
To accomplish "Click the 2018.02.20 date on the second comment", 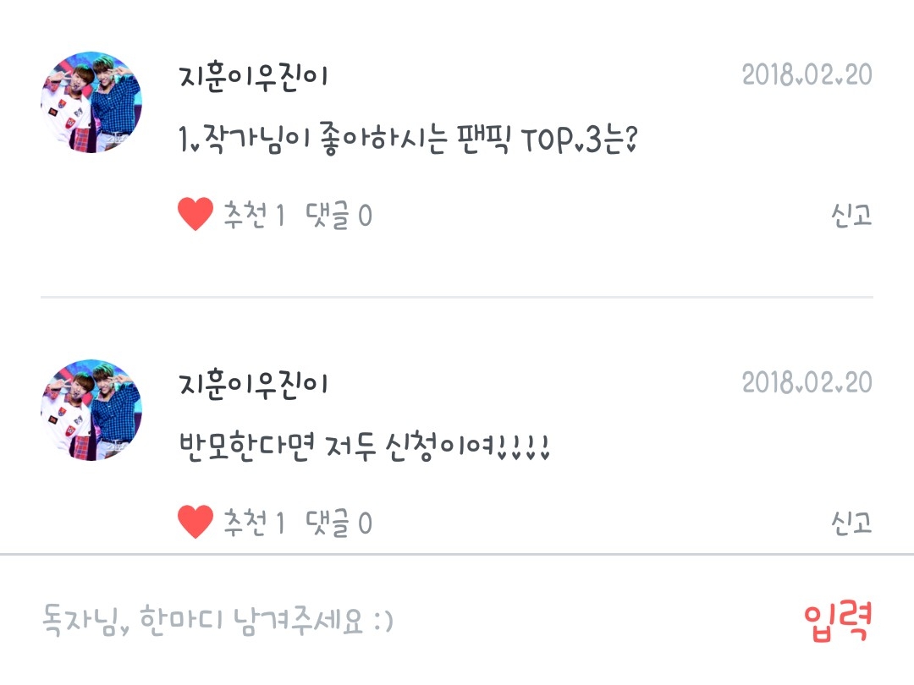I will click(807, 382).
